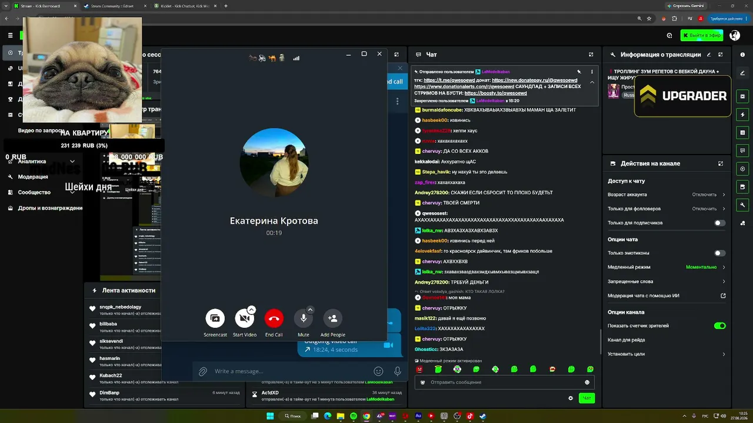This screenshot has width=753, height=423.
Task: Expand the microphone options arrow above Mute
Action: pyautogui.click(x=311, y=310)
